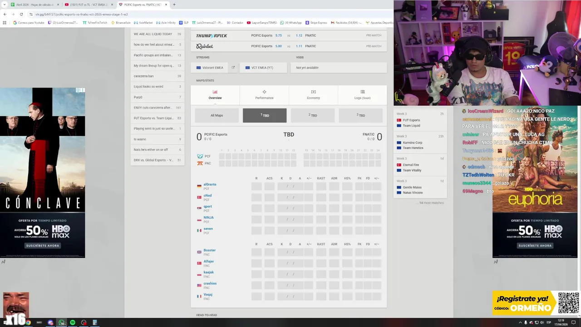Switch to the YouTube FUT vs TL tab
581x327 pixels.
[88, 5]
